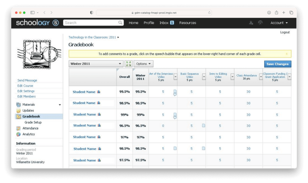Open Intro to Editing Video column dropdown

[x=233, y=77]
